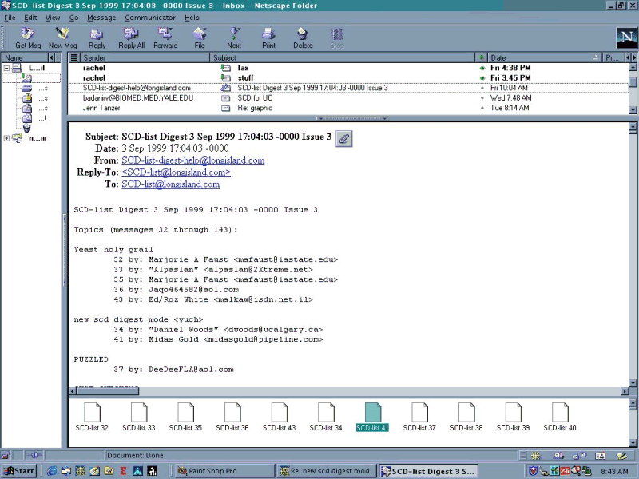Go to Next unread message
Image resolution: width=639 pixels, height=479 pixels.
click(x=234, y=38)
